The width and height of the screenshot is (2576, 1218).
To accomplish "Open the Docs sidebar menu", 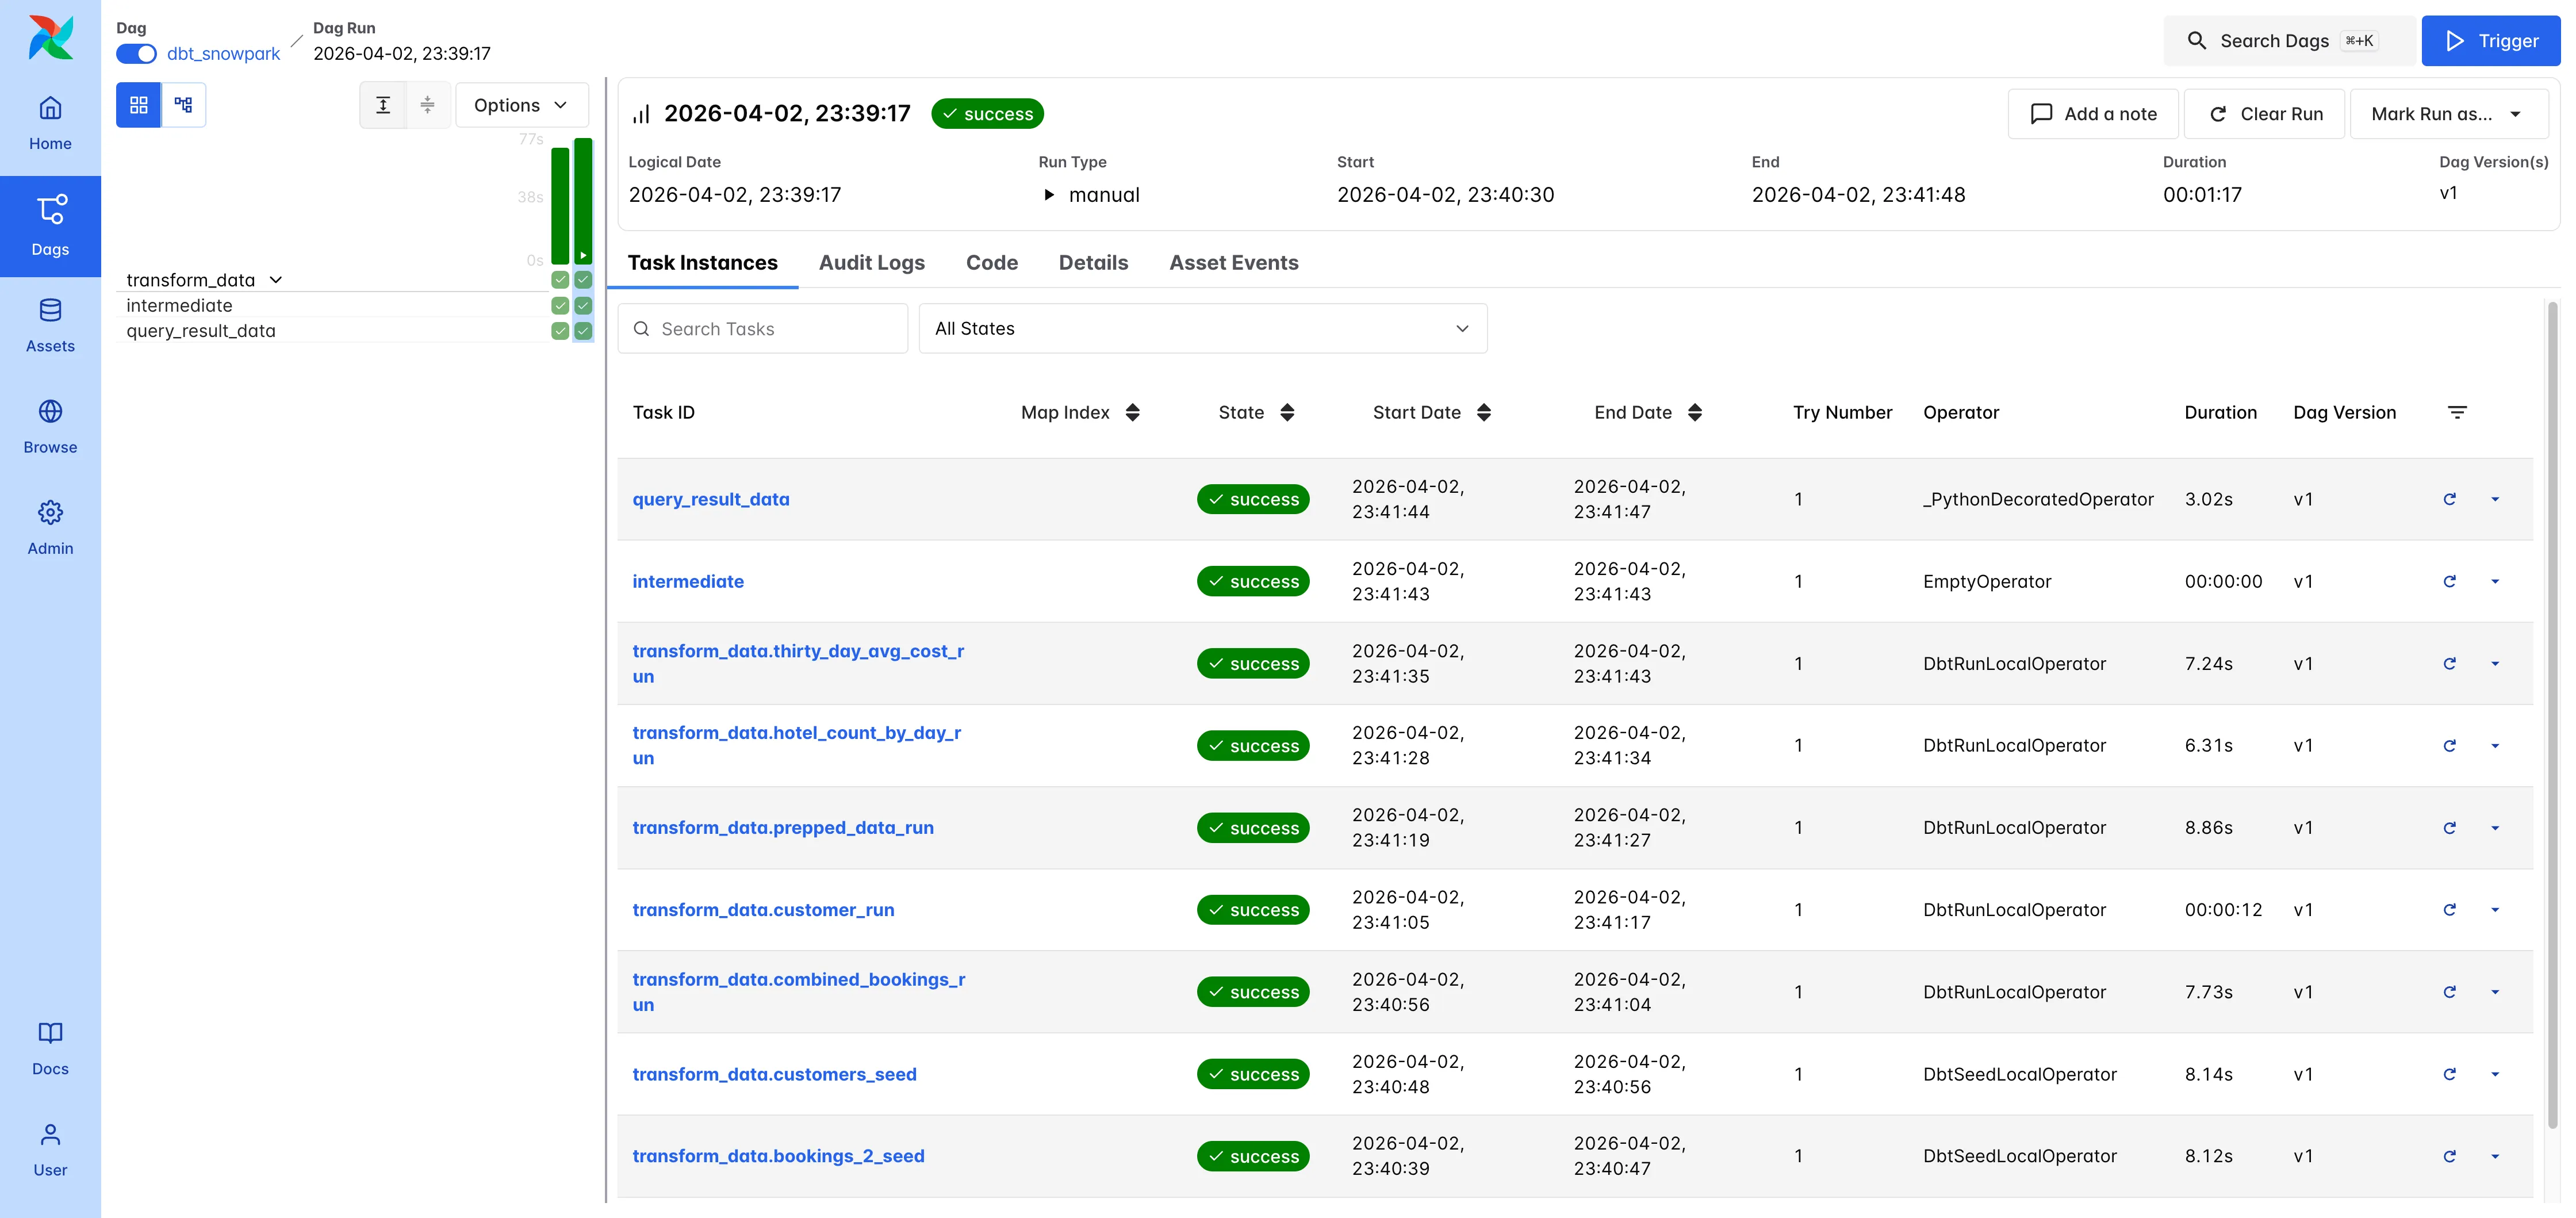I will coord(50,1048).
